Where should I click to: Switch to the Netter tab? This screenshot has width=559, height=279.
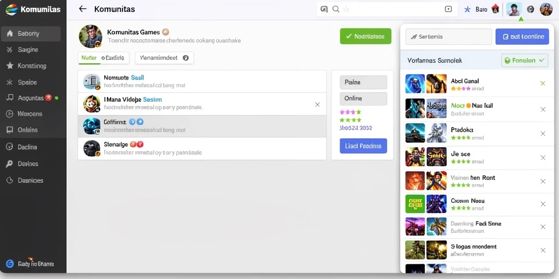tap(89, 58)
